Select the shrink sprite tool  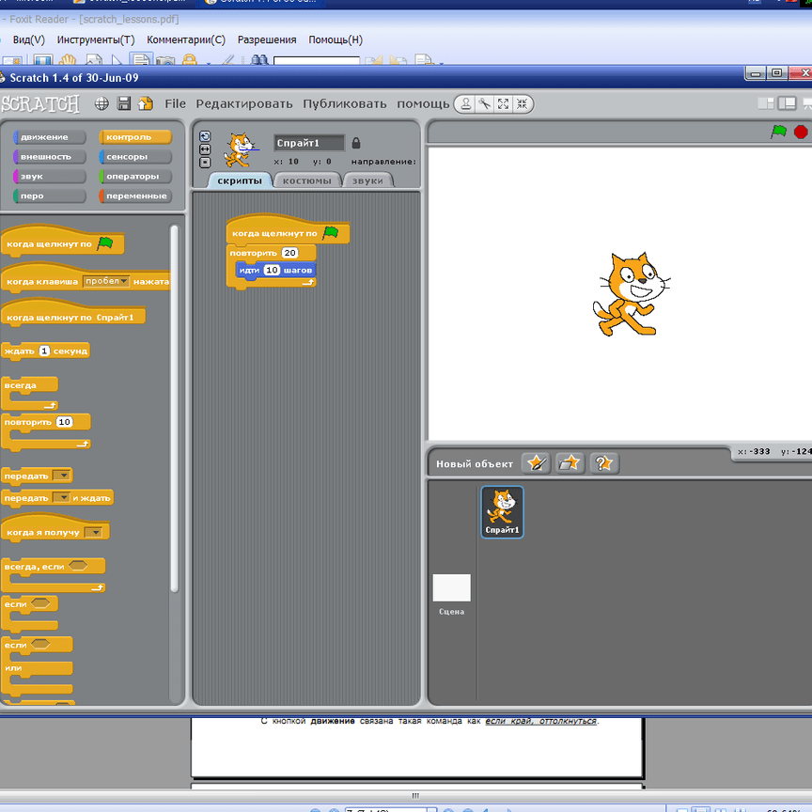coord(522,104)
